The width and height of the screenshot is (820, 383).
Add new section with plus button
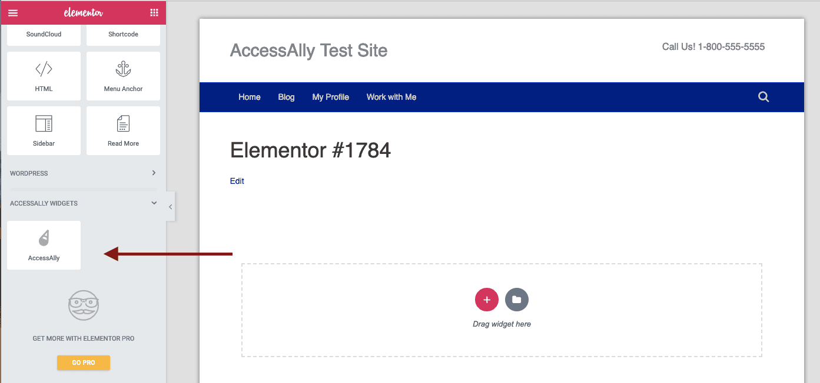[x=486, y=300]
